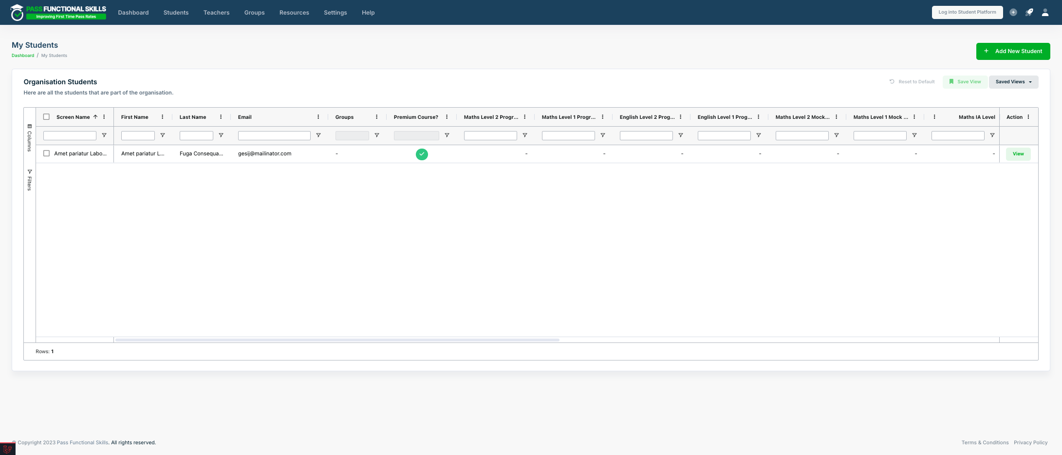Click the filter funnel for Groups column

tap(377, 135)
